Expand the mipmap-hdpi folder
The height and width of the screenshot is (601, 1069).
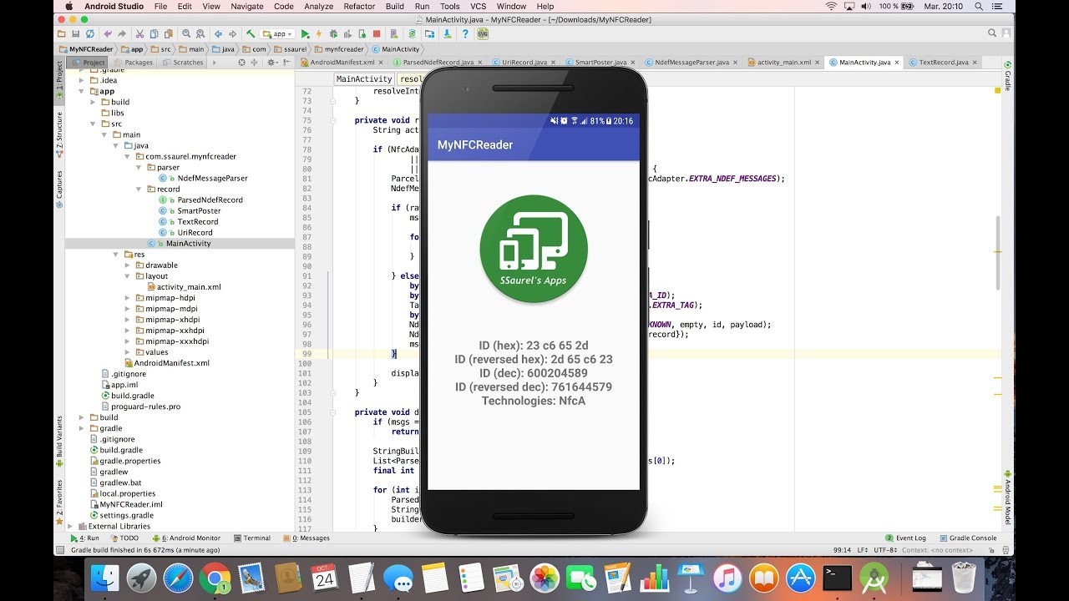pos(128,297)
